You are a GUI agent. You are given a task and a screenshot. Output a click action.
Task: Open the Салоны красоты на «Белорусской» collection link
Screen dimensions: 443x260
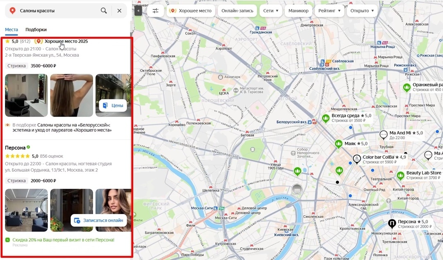click(62, 128)
